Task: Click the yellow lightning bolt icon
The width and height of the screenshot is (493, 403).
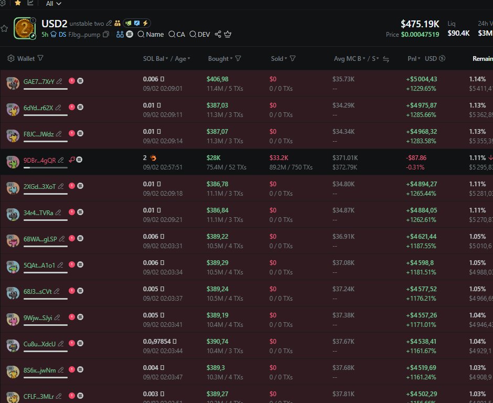Action: click(145, 23)
